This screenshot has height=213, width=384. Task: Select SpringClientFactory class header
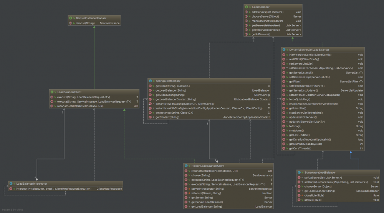click(209, 81)
